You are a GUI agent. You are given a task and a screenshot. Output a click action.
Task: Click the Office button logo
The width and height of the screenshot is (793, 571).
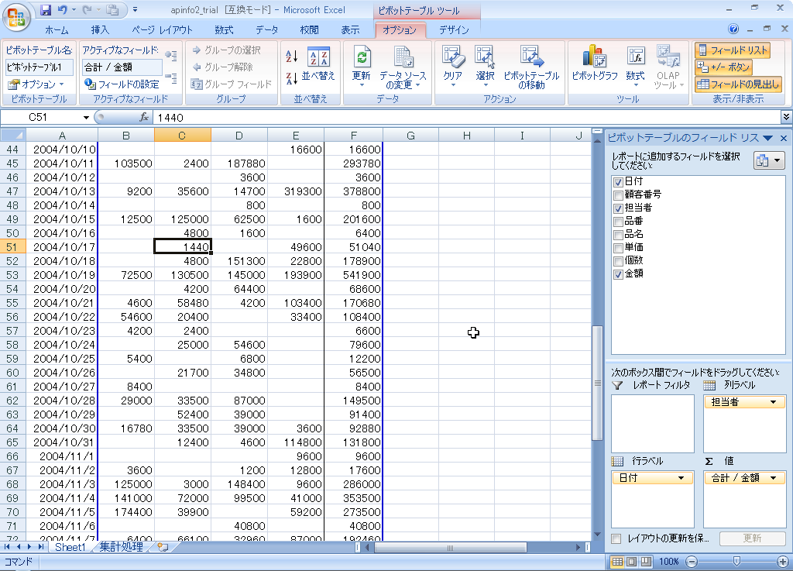[15, 15]
